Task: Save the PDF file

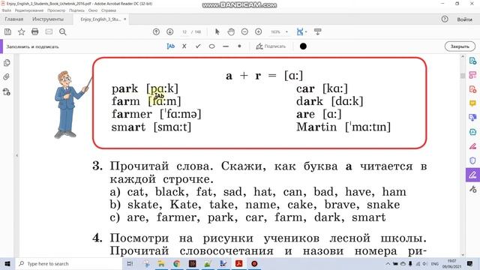Action: 7,31
